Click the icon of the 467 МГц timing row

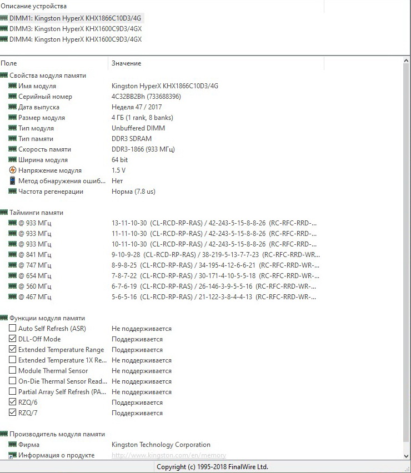pos(12,296)
